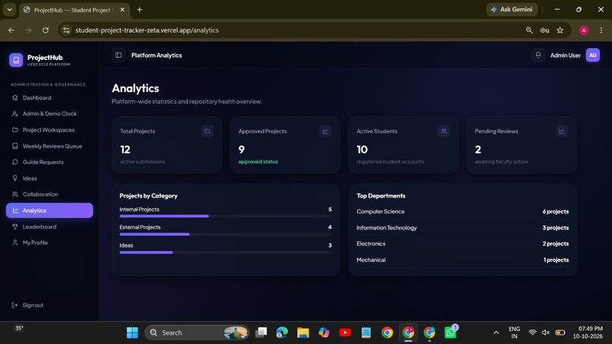The image size is (612, 344).
Task: Click the taskbar Search box
Action: click(197, 333)
